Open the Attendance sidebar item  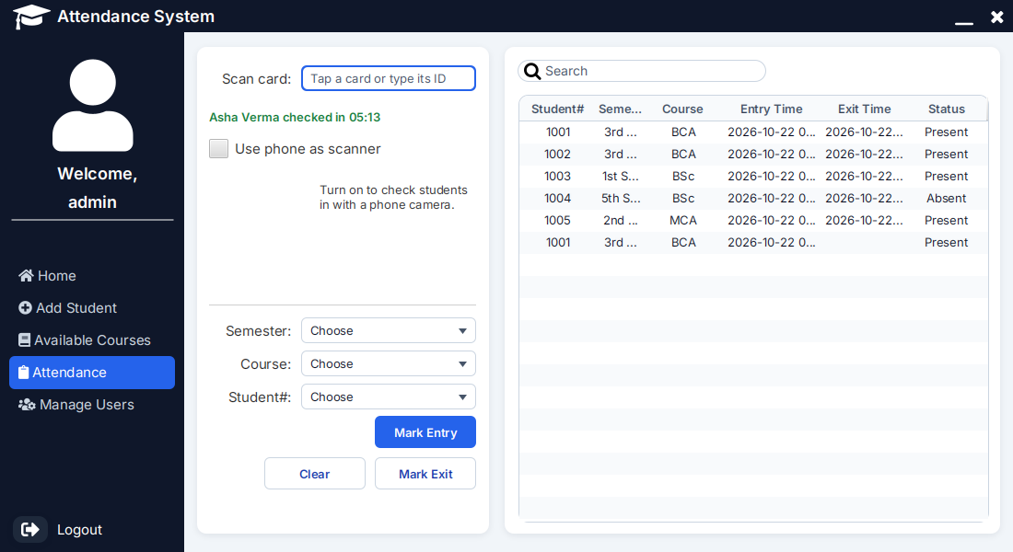click(92, 373)
